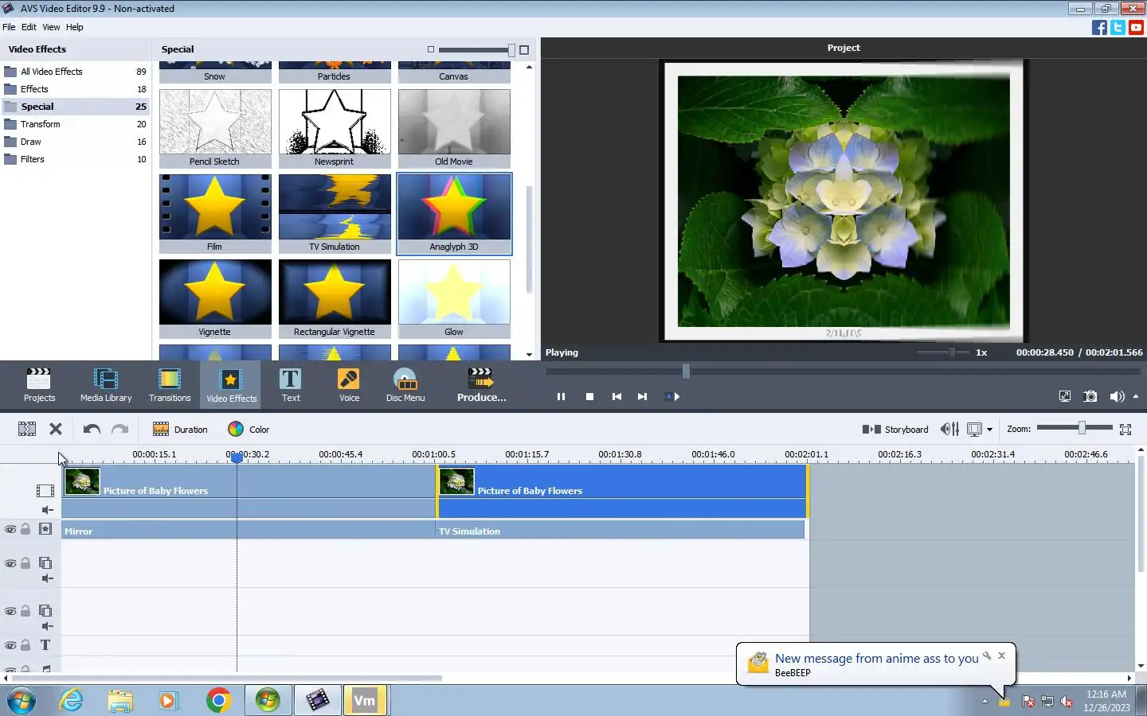Open the View menu

coord(51,27)
